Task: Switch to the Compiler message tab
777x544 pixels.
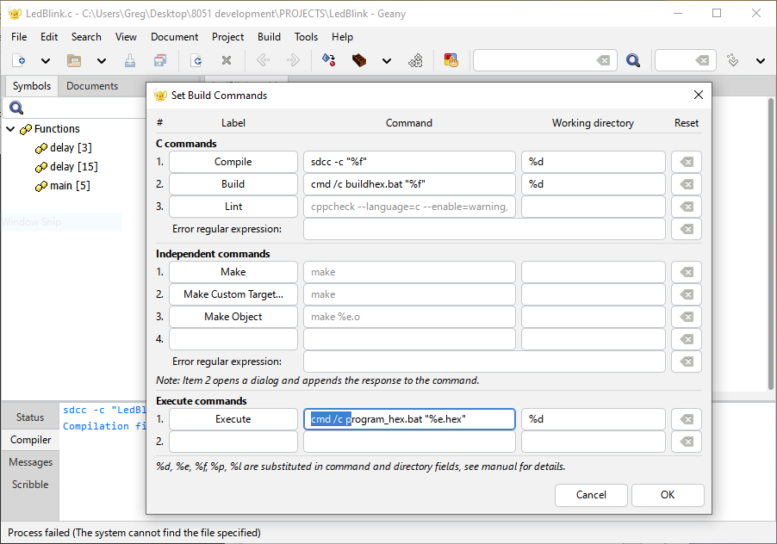Action: pyautogui.click(x=30, y=440)
